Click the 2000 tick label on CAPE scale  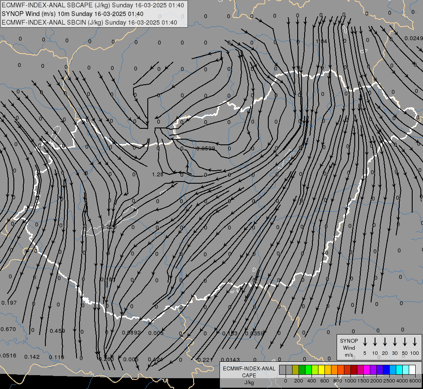[376, 381]
